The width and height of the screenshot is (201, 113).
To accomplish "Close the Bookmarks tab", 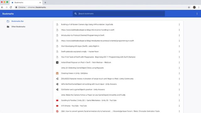I will 40,3.
